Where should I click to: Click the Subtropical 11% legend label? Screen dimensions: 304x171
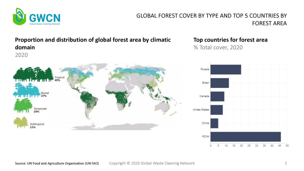[x=37, y=126]
